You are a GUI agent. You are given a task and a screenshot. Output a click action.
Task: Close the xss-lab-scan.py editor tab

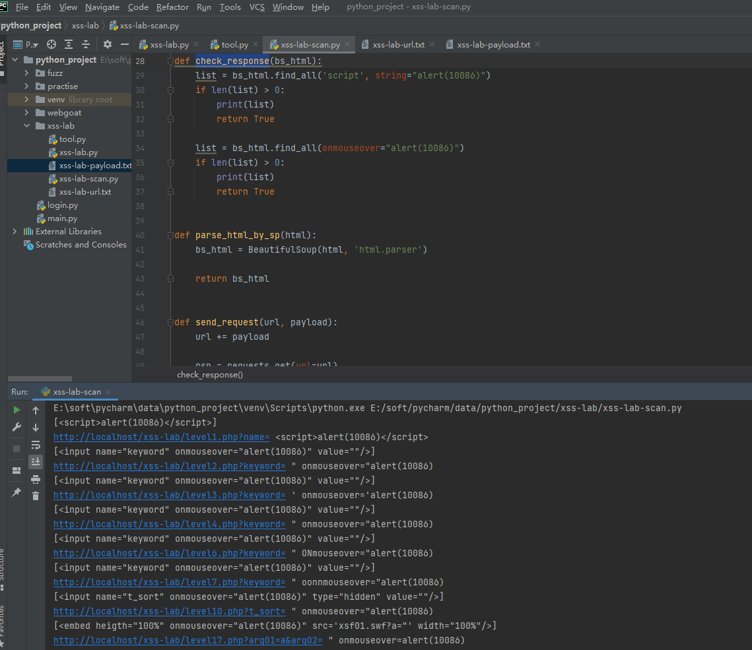pos(347,44)
